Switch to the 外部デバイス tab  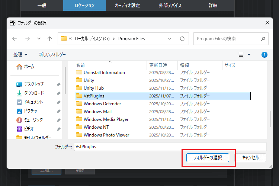tap(169, 6)
